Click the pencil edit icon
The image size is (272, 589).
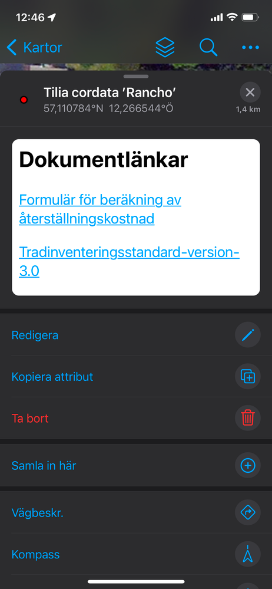(x=248, y=335)
